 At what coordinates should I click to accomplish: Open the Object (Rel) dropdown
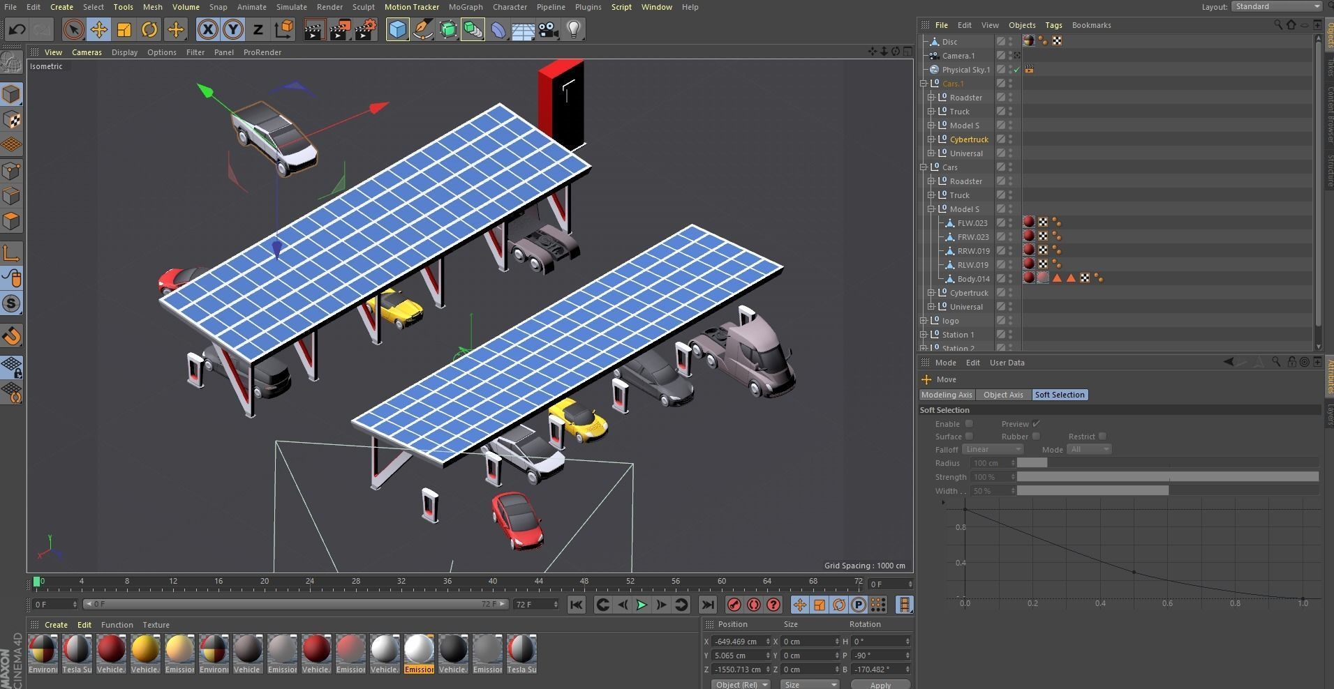click(741, 684)
